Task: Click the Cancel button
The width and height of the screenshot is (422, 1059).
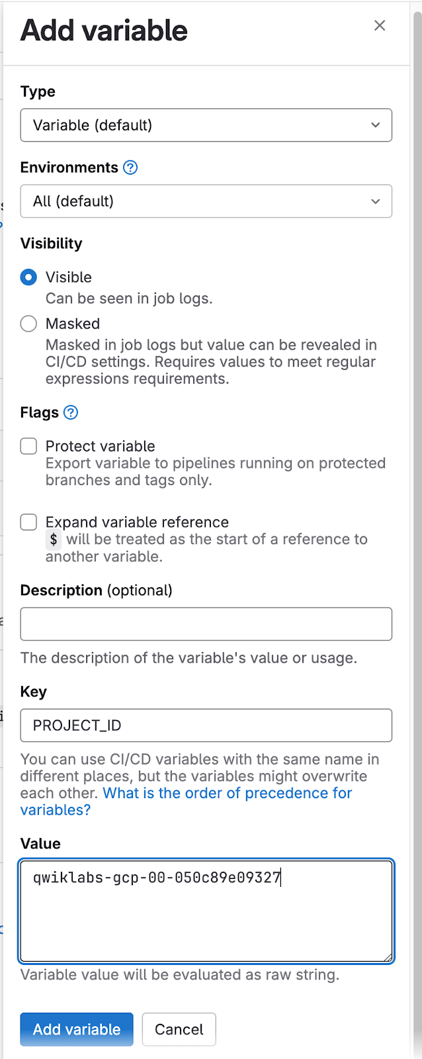Action: (x=179, y=1029)
